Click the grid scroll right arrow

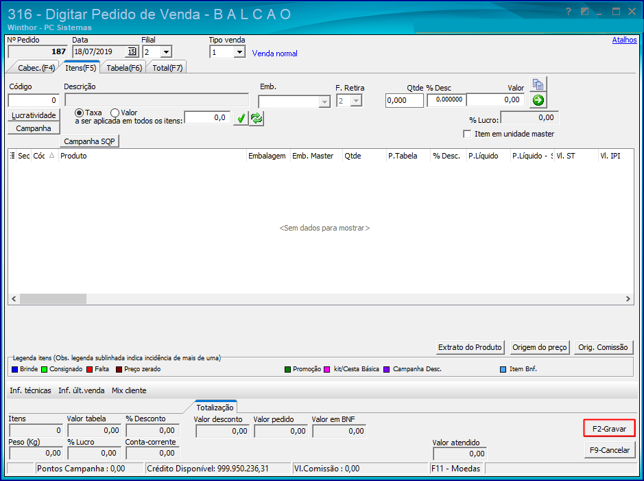click(628, 298)
